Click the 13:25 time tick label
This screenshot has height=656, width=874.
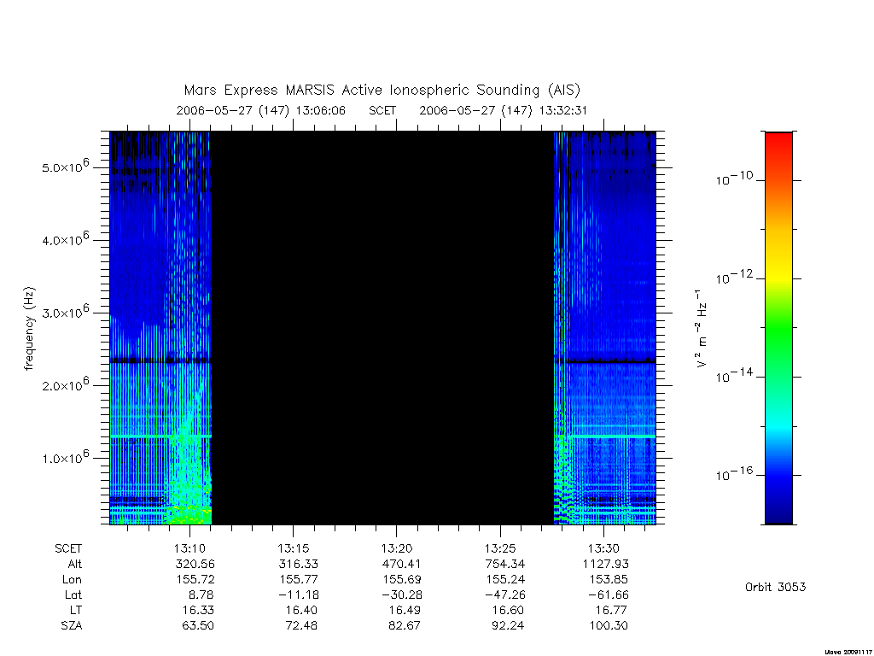coord(500,548)
